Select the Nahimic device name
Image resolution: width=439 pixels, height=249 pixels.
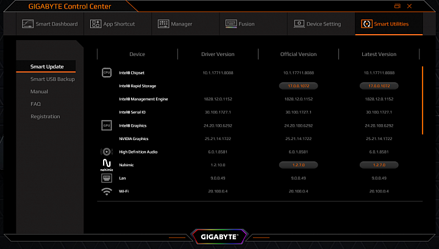tap(126, 165)
